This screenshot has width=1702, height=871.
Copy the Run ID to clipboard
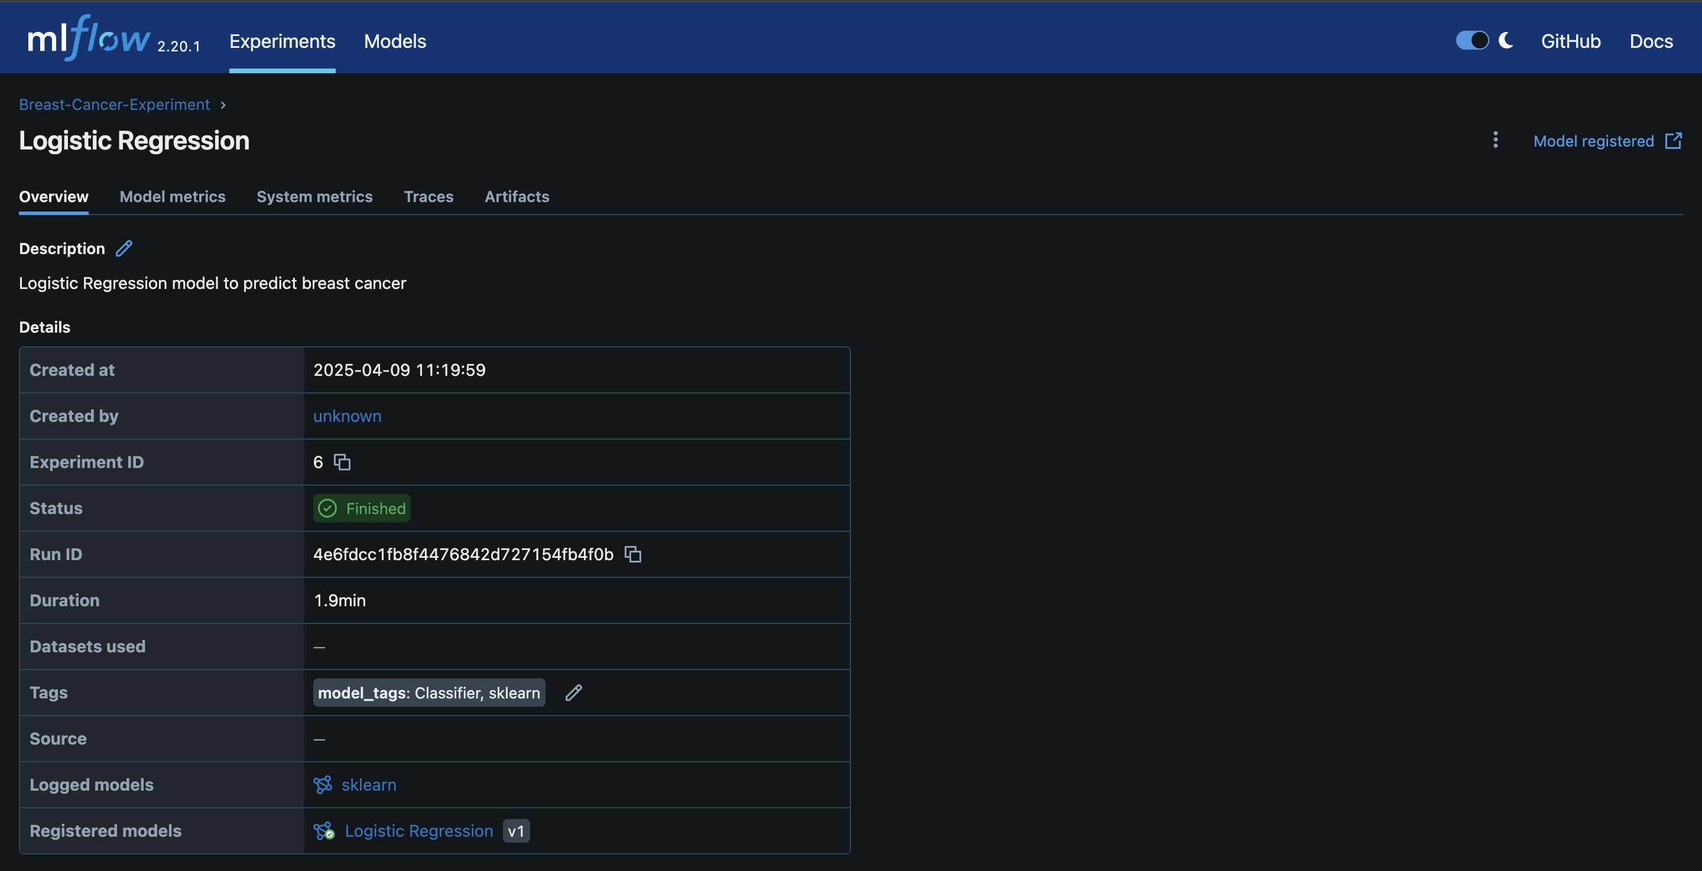pyautogui.click(x=633, y=554)
